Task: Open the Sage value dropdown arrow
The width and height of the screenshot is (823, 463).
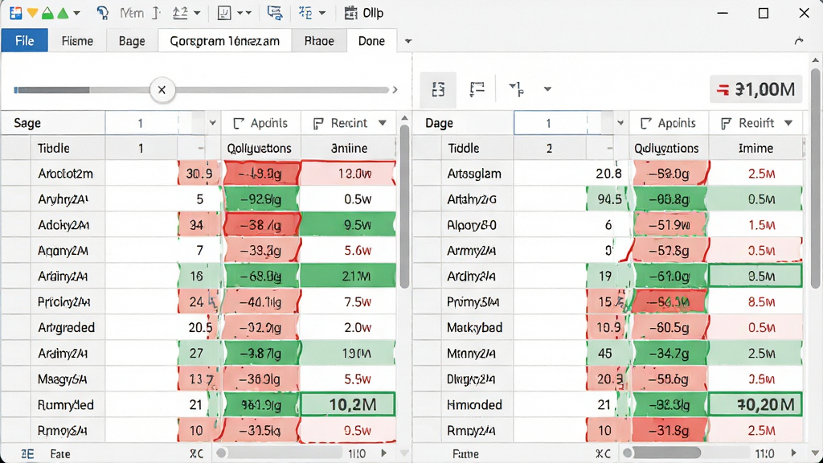Action: coord(212,123)
